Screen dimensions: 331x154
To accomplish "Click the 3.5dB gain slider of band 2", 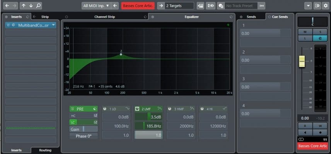I will click(x=148, y=117).
